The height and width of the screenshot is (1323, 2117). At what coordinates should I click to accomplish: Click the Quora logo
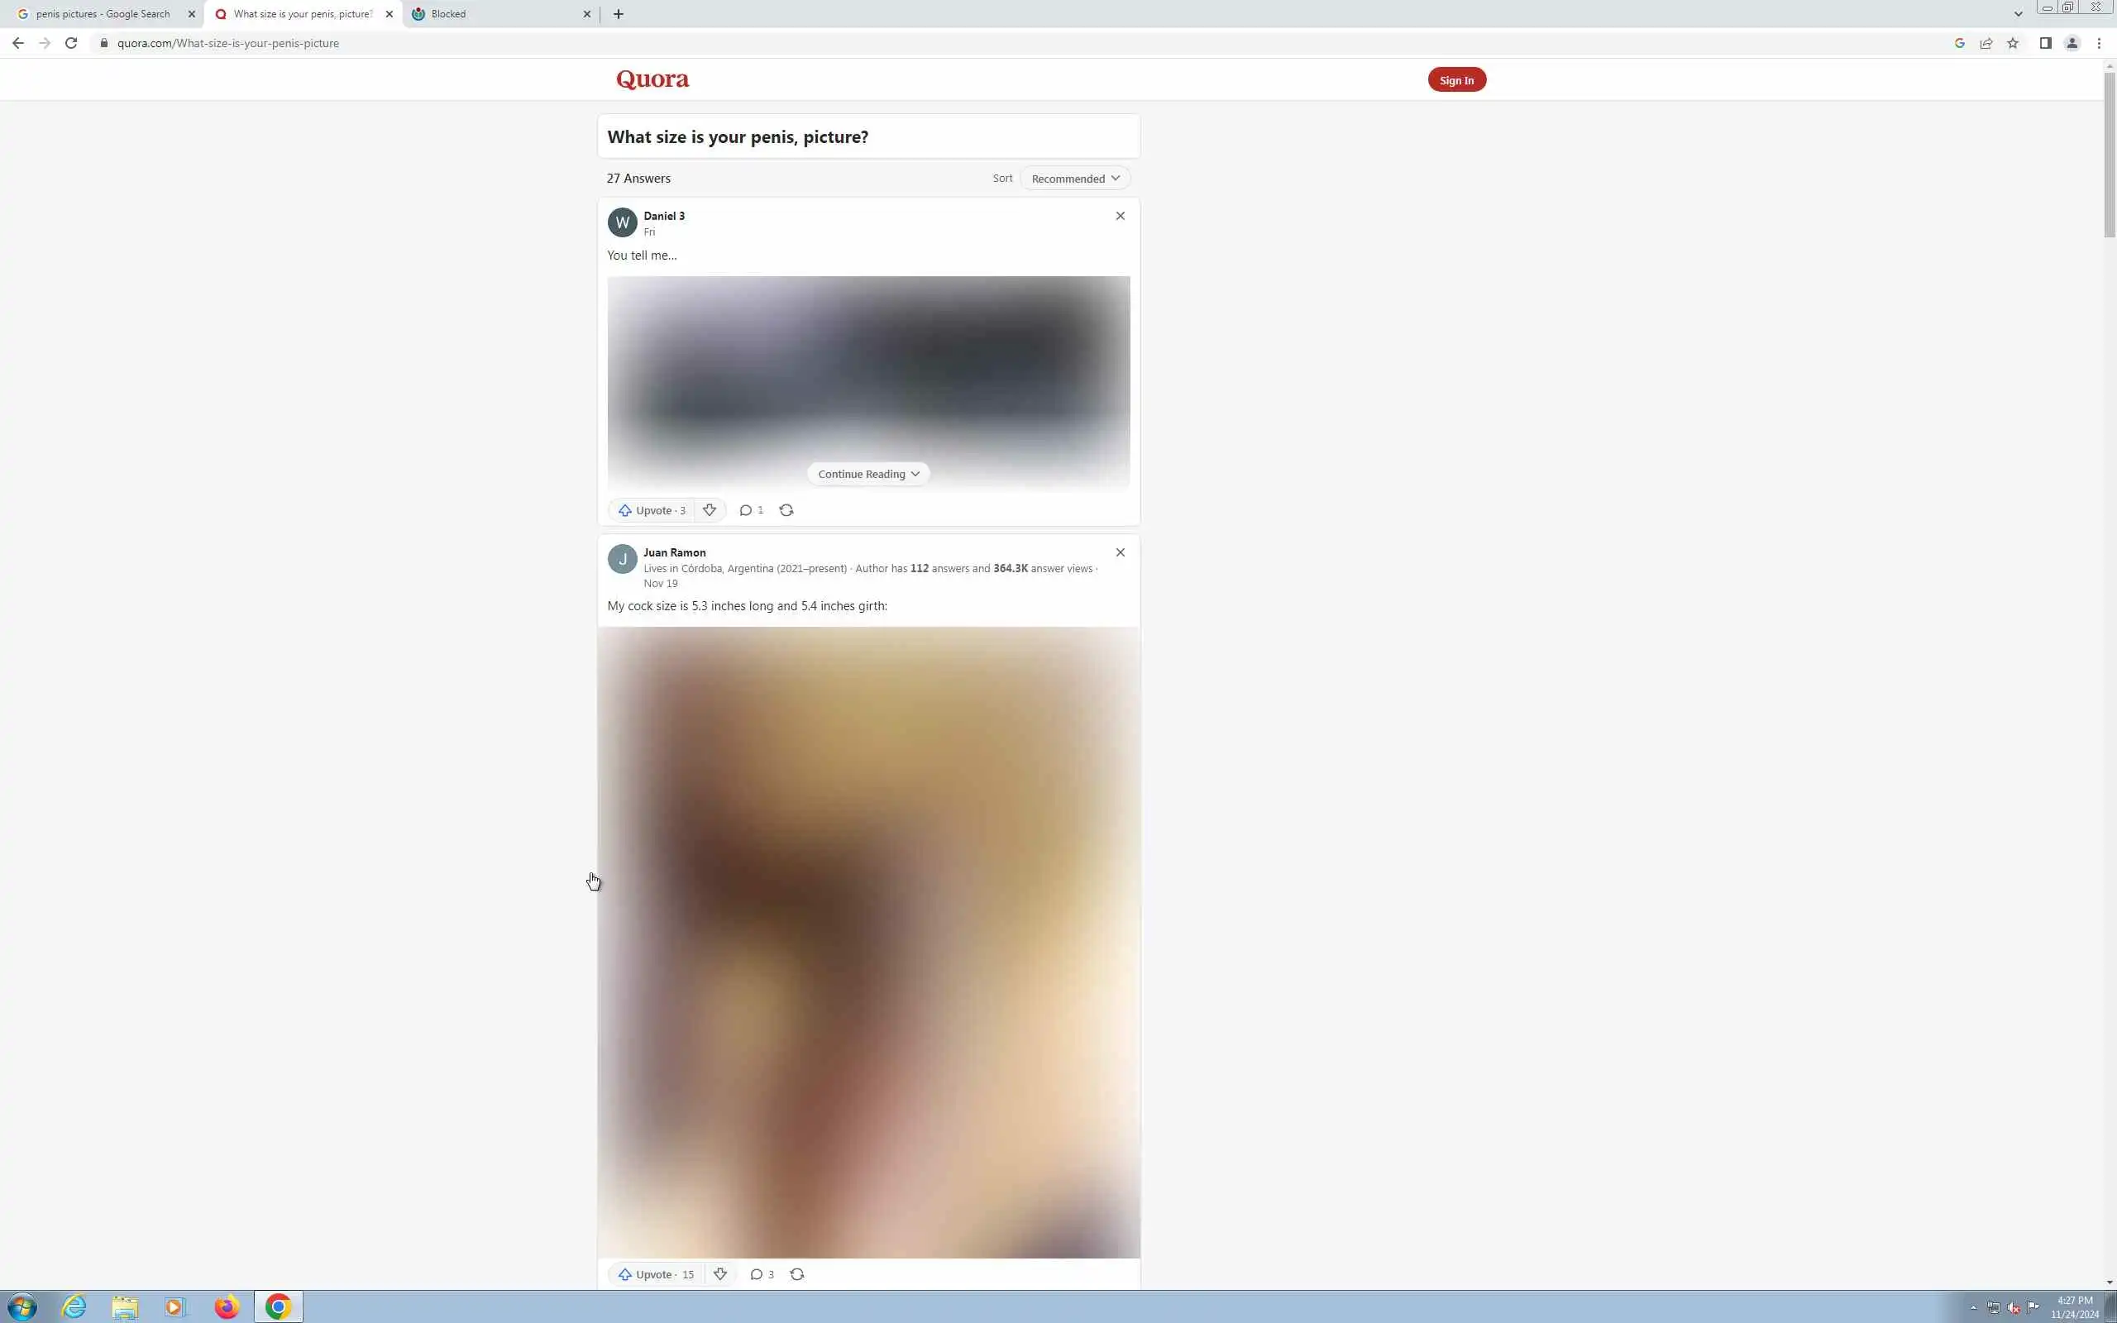[652, 79]
